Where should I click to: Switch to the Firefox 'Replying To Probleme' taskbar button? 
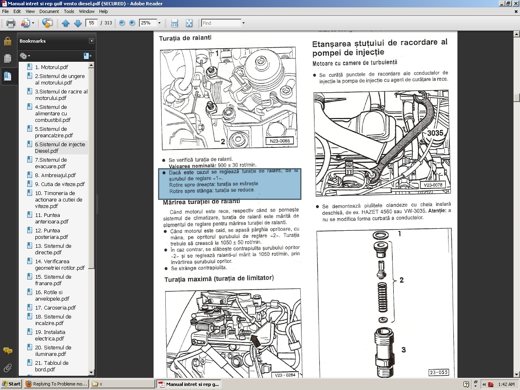click(x=56, y=384)
